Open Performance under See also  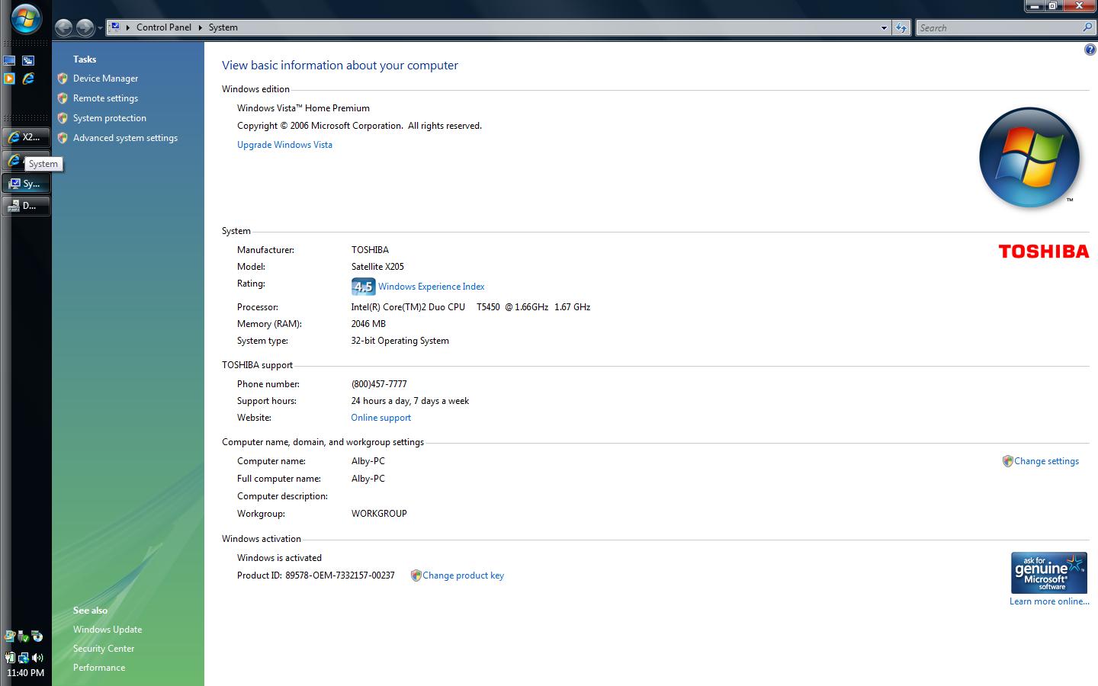(x=99, y=668)
